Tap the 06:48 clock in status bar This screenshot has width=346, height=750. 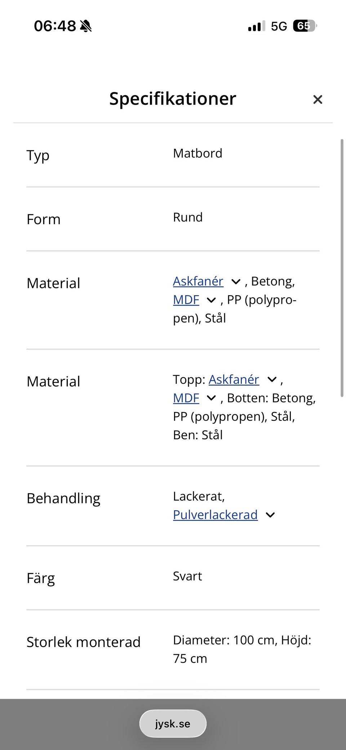click(55, 26)
